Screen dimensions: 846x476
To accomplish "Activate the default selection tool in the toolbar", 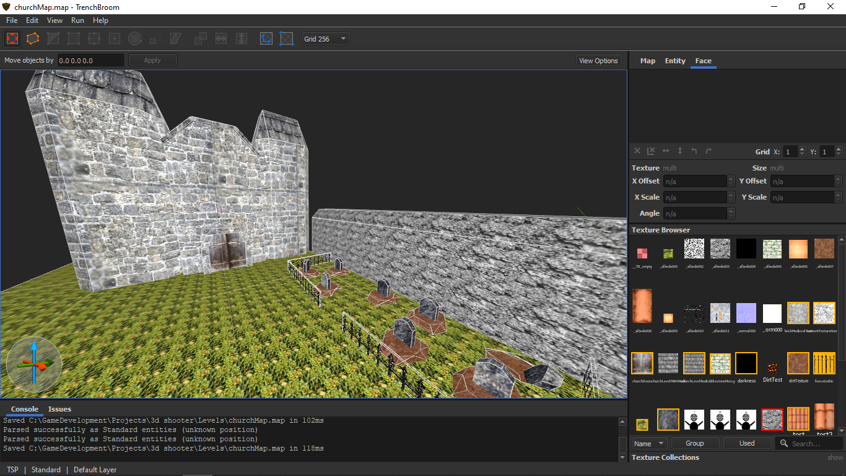I will click(12, 38).
